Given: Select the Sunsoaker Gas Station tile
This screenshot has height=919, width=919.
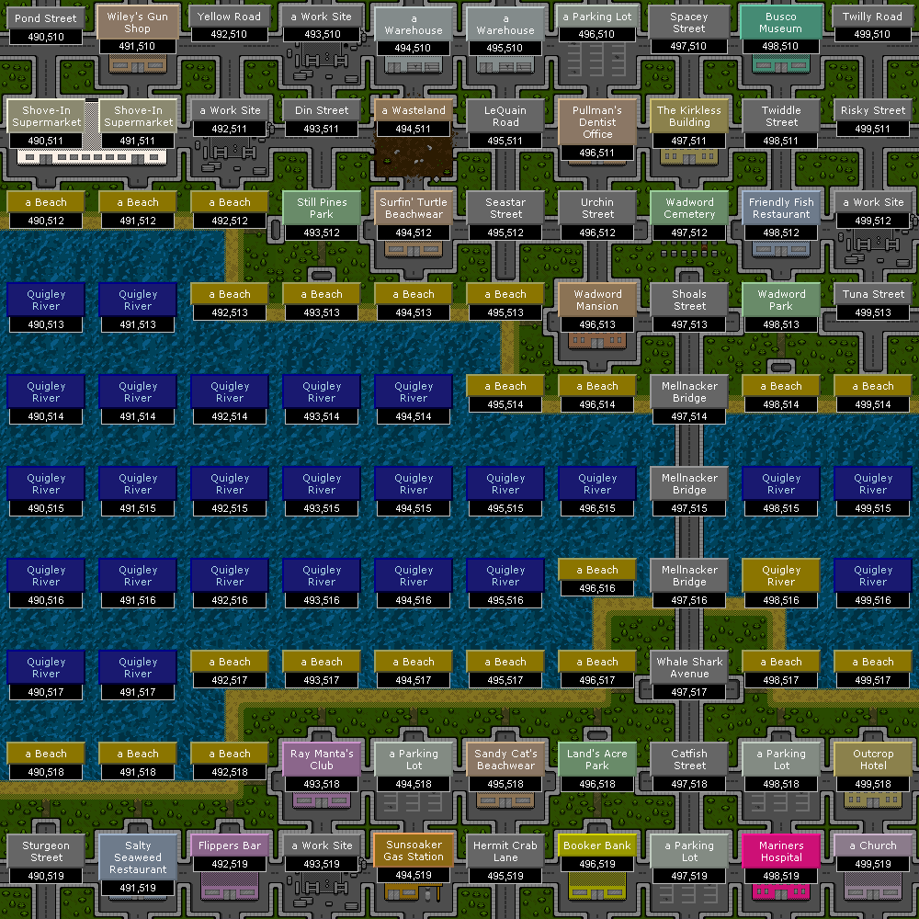Looking at the screenshot, I should coord(414,851).
